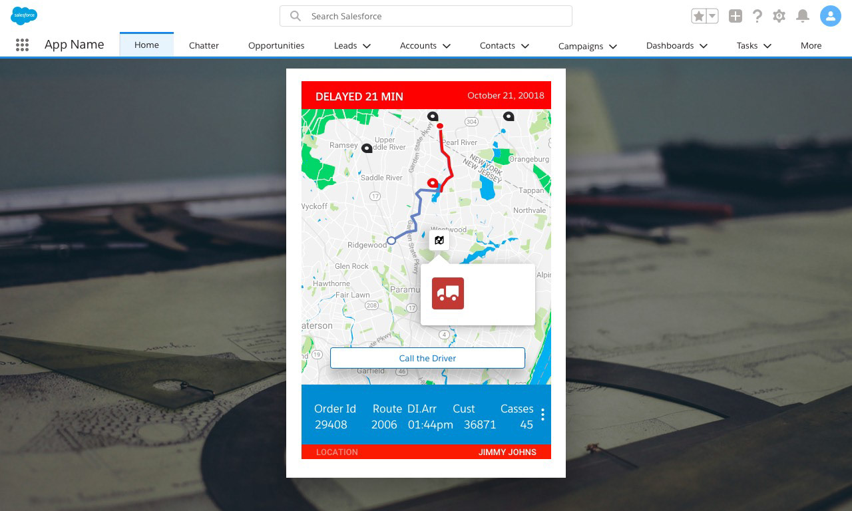
Task: Open the global actions plus icon
Action: 735,16
